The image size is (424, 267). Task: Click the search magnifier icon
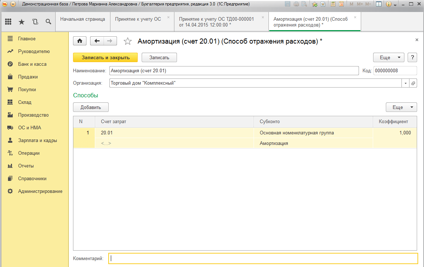coord(48,22)
